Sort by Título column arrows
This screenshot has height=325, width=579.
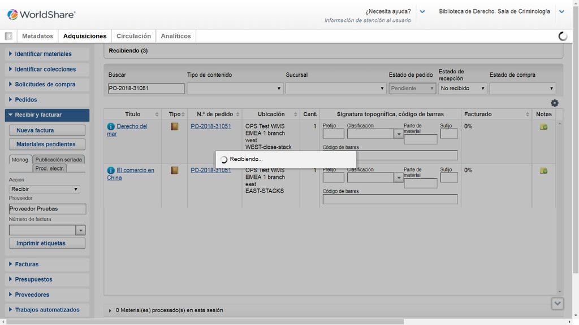pyautogui.click(x=157, y=114)
